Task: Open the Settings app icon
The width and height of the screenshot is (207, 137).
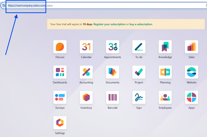Action: coord(60,123)
